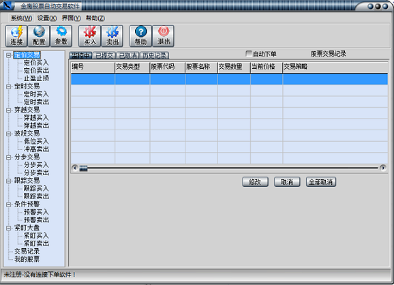Image resolution: width=394 pixels, height=285 pixels.
Task: Collapse the 分步交易 tree node
Action: tap(9, 157)
